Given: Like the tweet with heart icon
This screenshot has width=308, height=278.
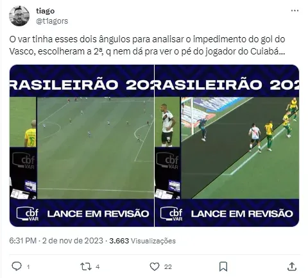Looking at the screenshot, I should click(x=155, y=266).
